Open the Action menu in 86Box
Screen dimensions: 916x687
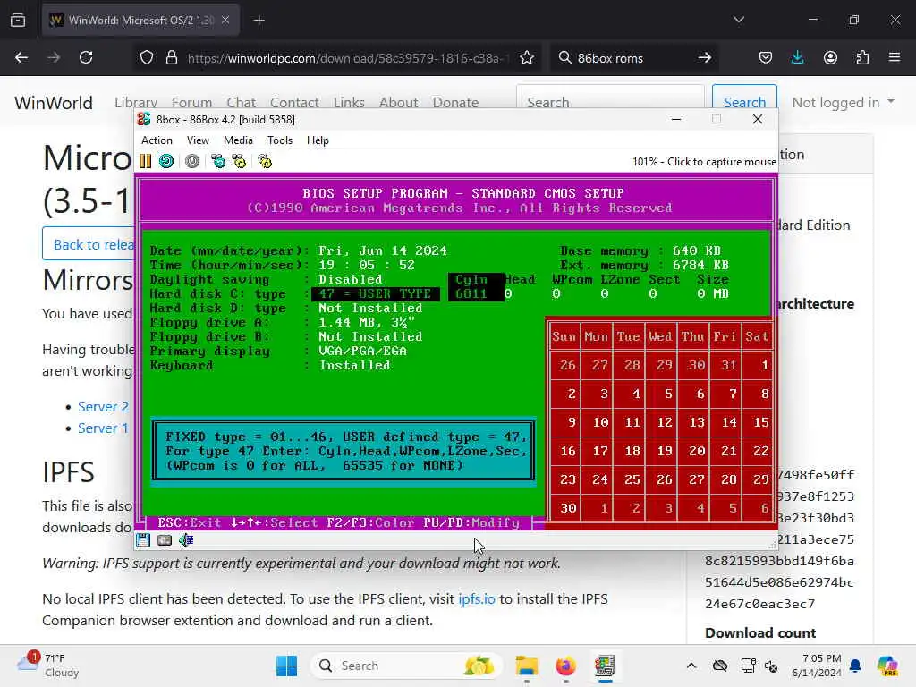coord(157,140)
